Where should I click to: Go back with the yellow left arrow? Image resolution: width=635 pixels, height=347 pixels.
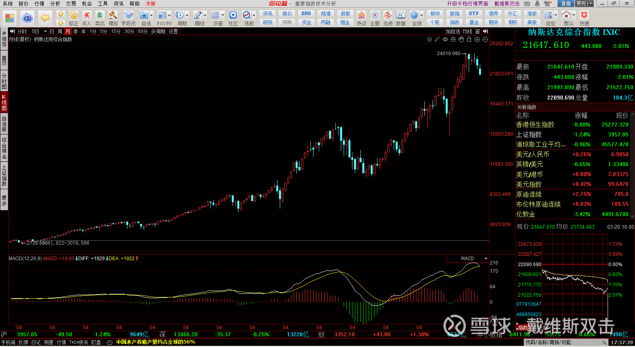point(45,18)
